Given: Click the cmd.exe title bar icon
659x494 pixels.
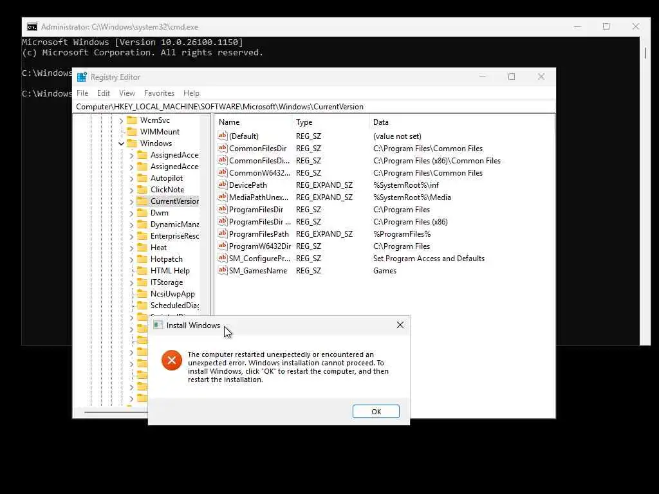Looking at the screenshot, I should pyautogui.click(x=32, y=27).
